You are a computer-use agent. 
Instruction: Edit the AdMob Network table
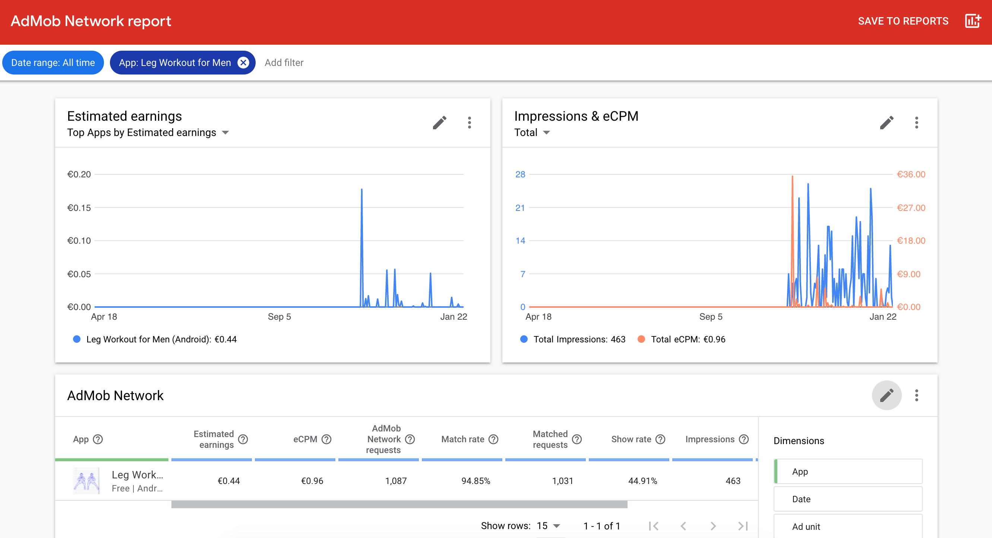click(887, 395)
